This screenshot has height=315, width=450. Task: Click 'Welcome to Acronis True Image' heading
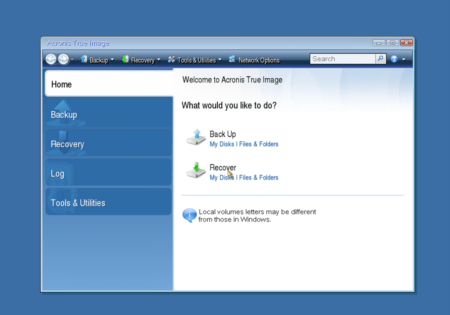click(232, 80)
